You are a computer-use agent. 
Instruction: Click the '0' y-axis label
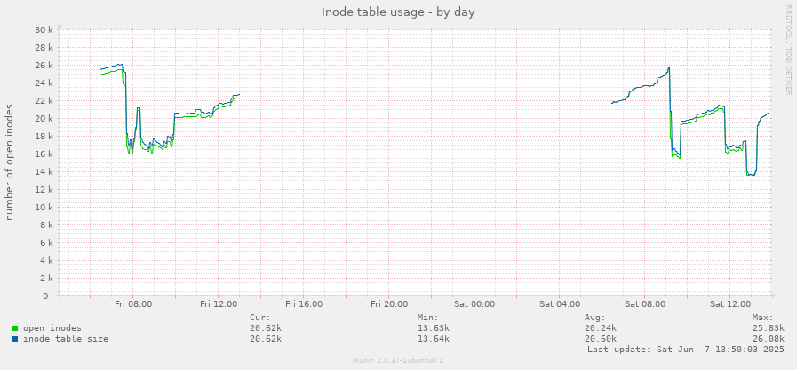[x=45, y=296]
